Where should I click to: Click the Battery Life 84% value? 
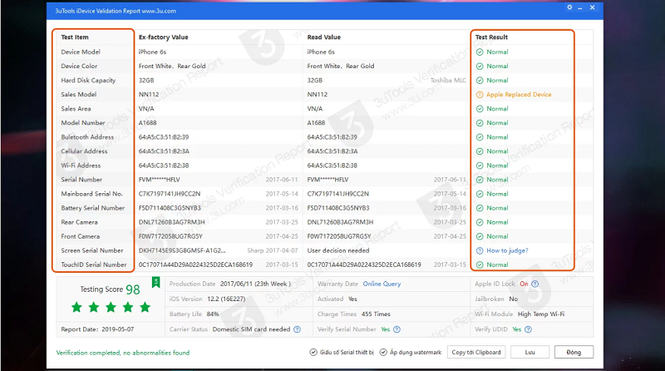pos(213,314)
